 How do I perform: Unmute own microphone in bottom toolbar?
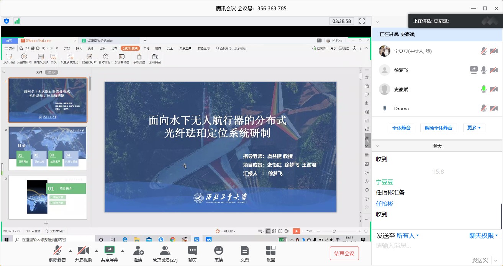click(x=57, y=251)
